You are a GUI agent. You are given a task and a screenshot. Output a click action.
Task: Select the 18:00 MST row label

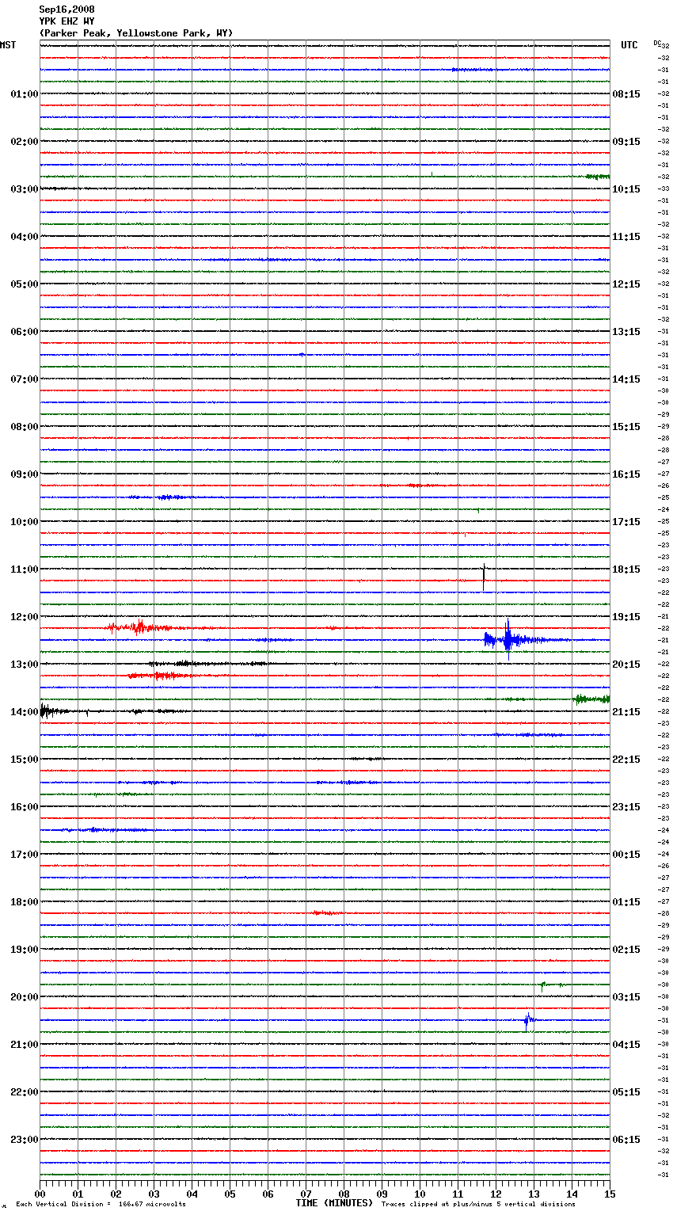pyautogui.click(x=25, y=902)
